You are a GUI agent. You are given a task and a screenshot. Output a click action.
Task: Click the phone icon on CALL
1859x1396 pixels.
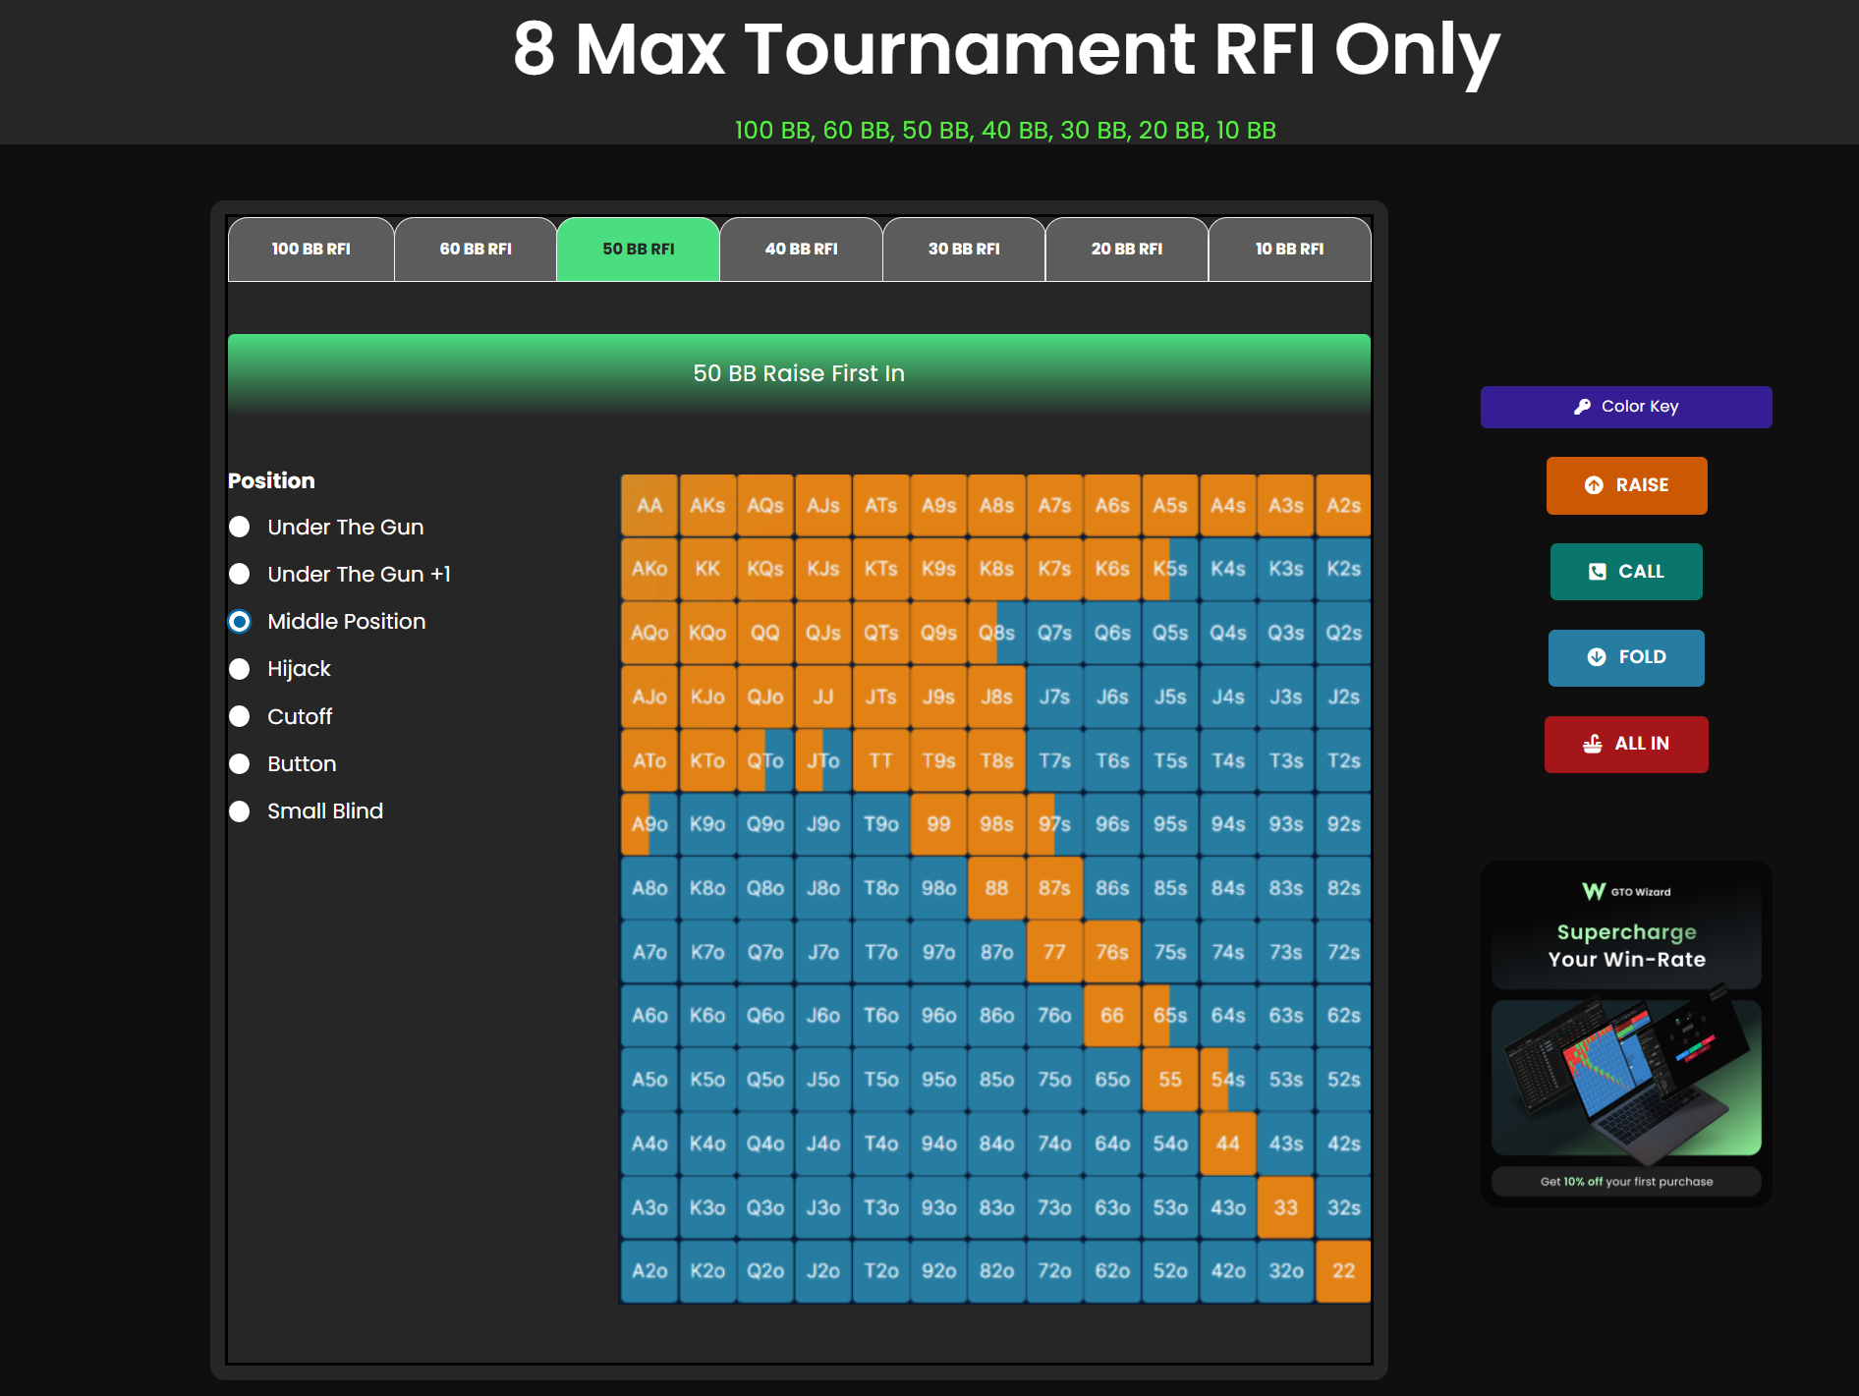click(x=1598, y=572)
